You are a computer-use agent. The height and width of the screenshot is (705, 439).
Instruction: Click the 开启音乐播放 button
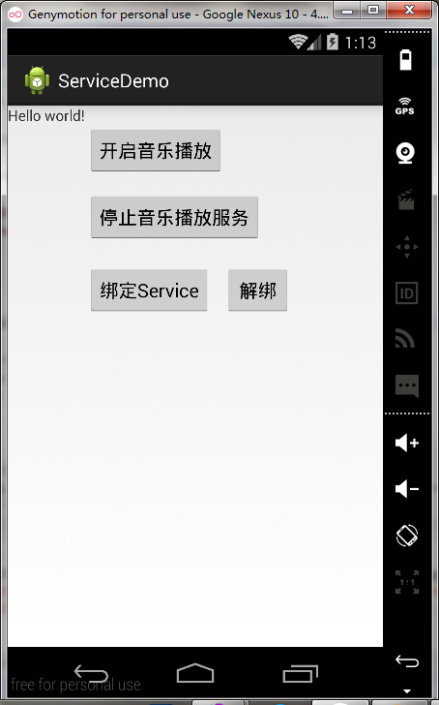coord(156,151)
